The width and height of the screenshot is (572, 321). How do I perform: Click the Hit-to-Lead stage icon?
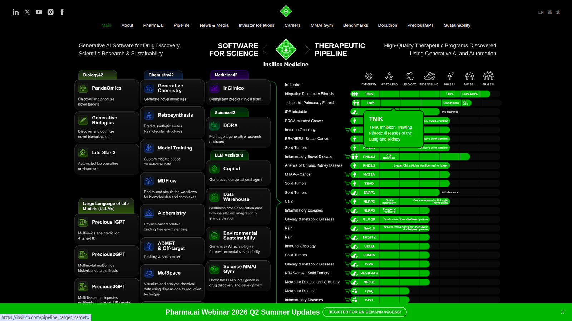389,76
